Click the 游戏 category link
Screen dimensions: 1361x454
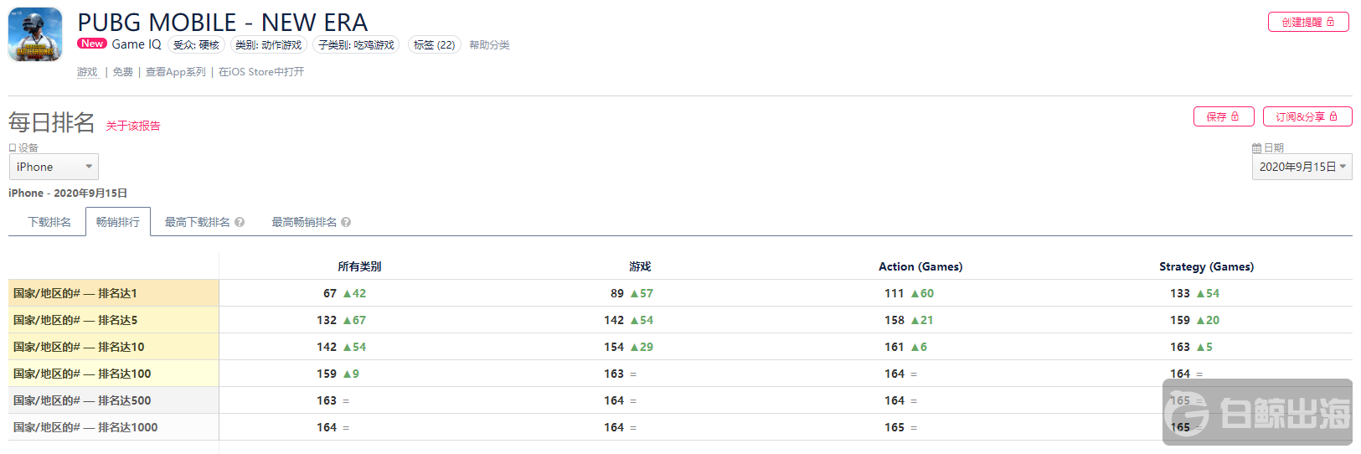(87, 72)
